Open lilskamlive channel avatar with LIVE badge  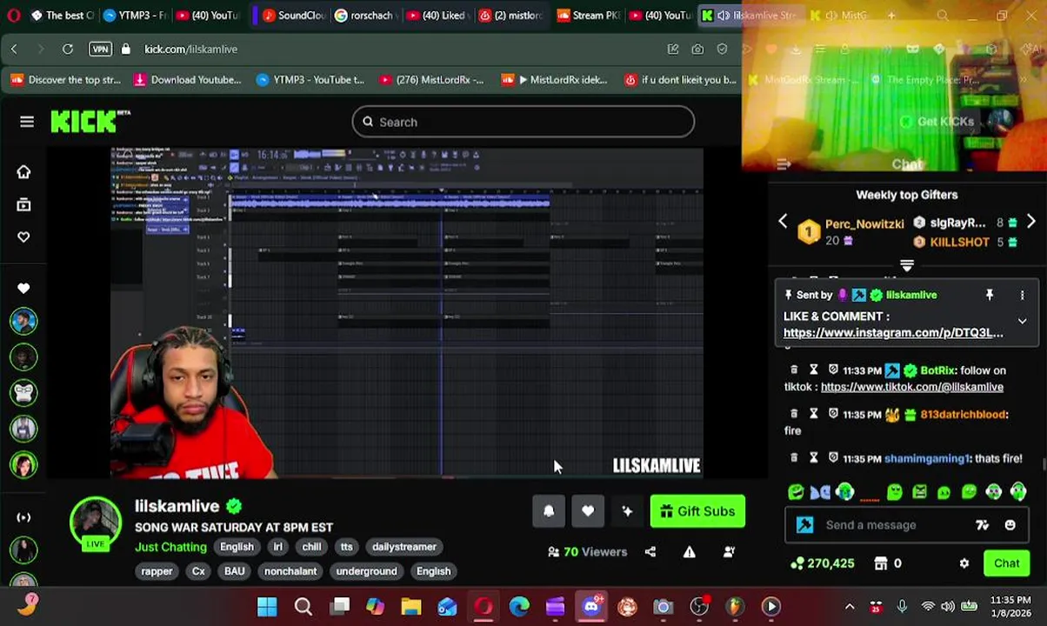coord(95,524)
